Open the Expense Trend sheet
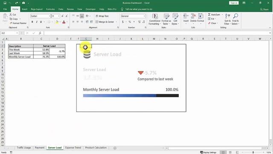273x154 pixels. pyautogui.click(x=73, y=148)
